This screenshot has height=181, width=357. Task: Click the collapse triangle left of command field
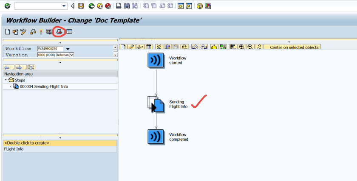coord(73,6)
